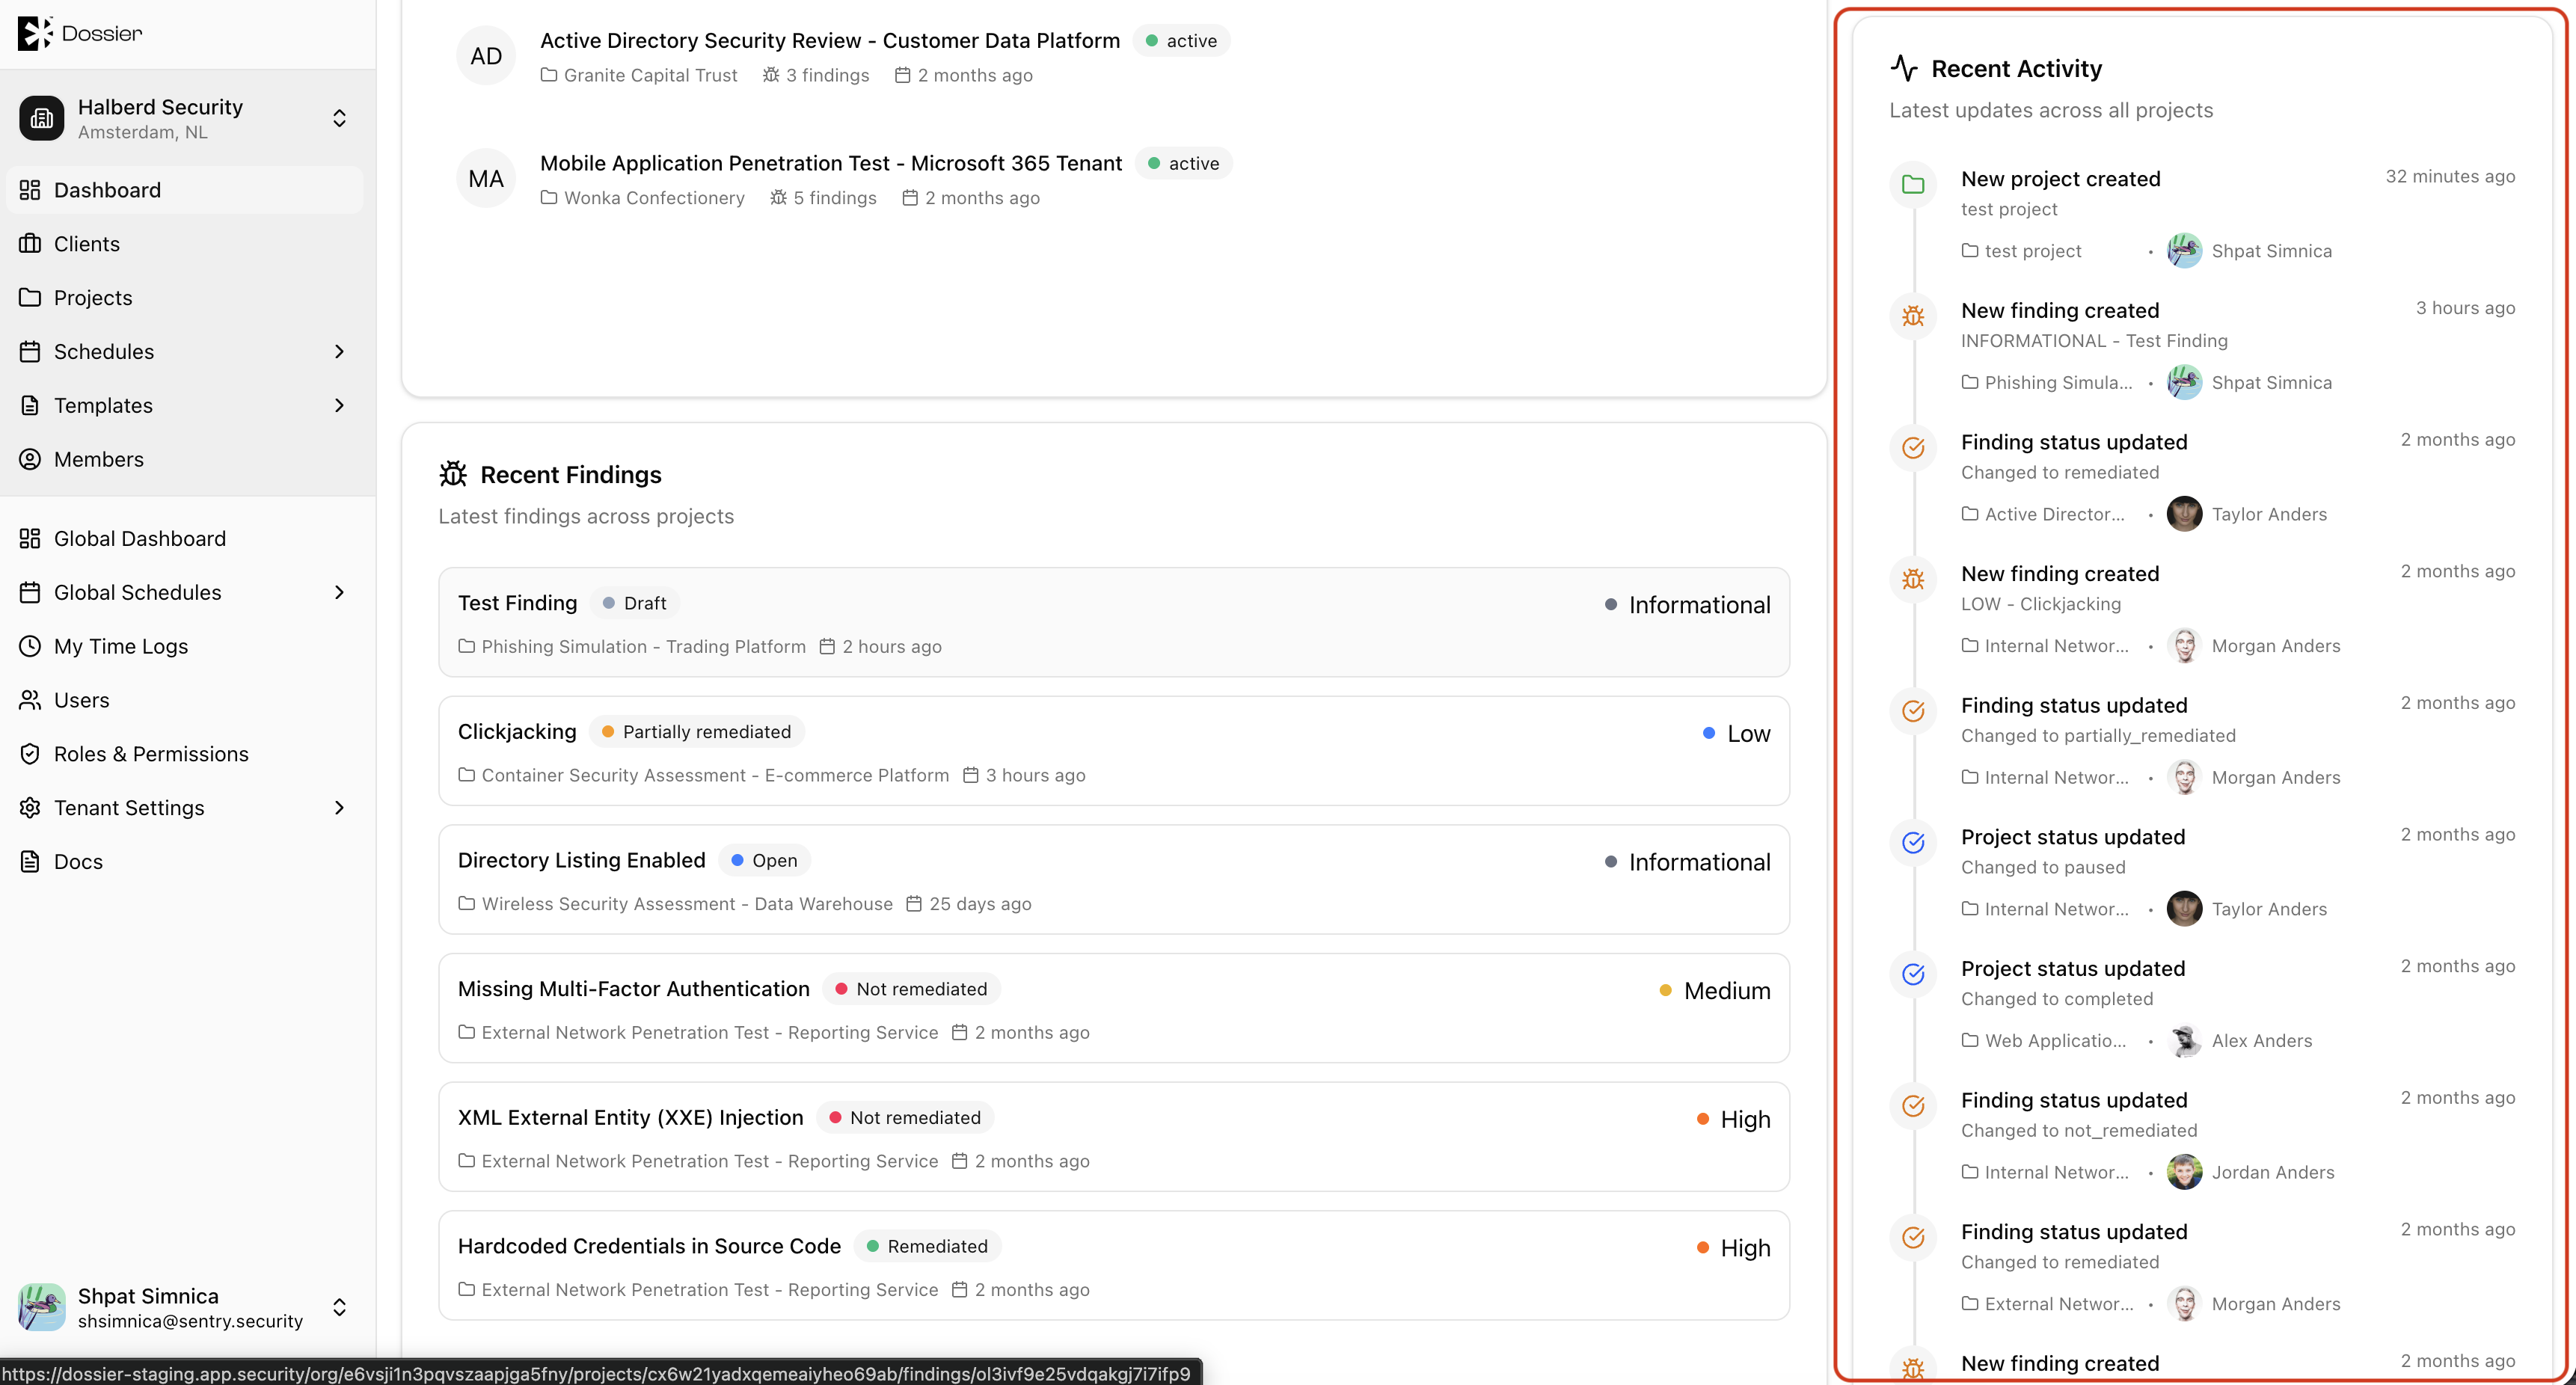Click the My Time Logs clock icon
Viewport: 2576px width, 1385px height.
tap(30, 647)
